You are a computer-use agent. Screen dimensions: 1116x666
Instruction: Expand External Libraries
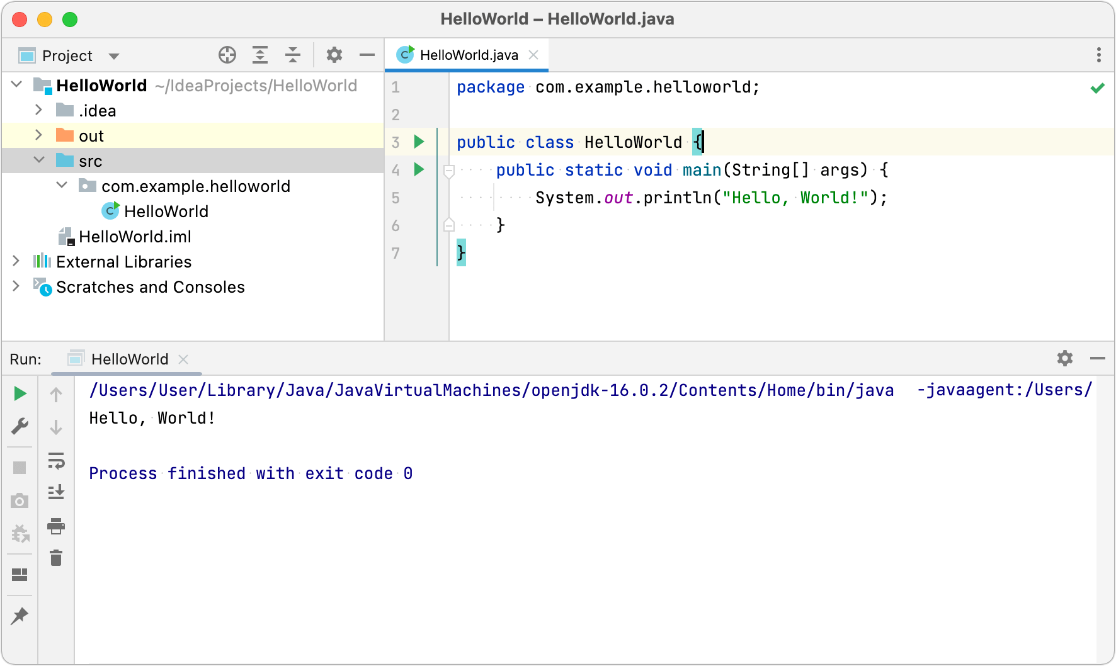pyautogui.click(x=16, y=261)
